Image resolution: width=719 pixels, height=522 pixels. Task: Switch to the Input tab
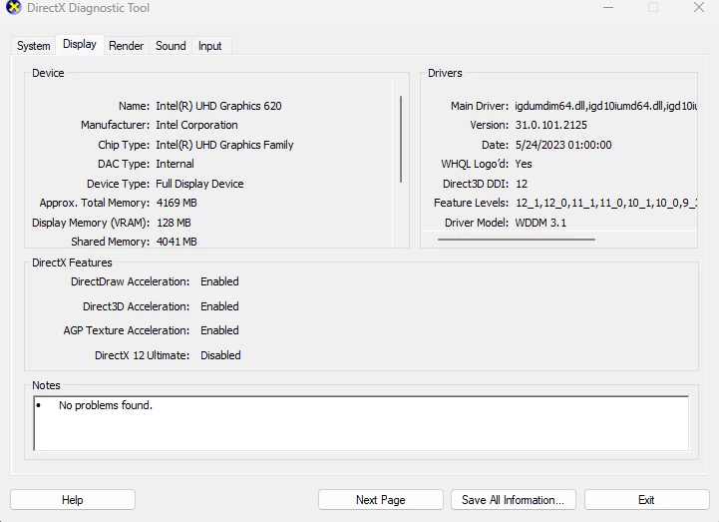(210, 46)
